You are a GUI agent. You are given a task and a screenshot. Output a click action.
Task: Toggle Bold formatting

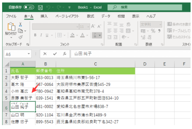(x=35, y=35)
